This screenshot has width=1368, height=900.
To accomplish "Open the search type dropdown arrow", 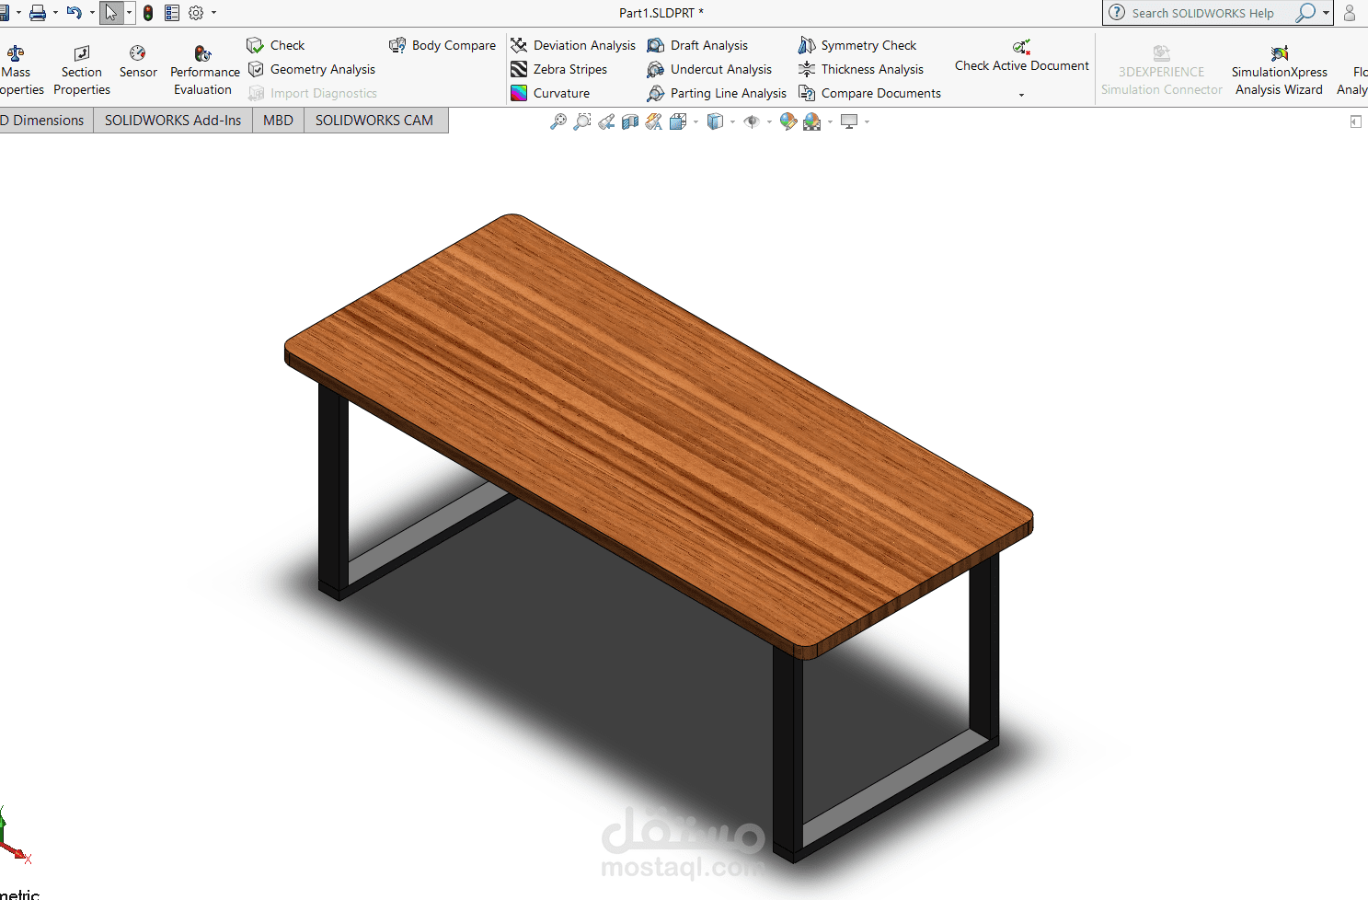I will 1326,13.
